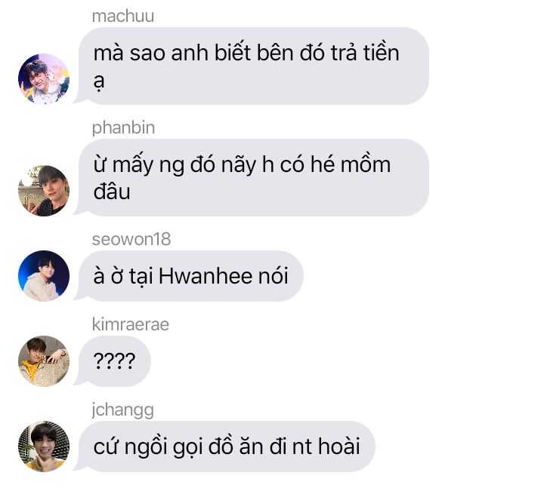The height and width of the screenshot is (491, 544).
Task: Open jchangg's profile photo
Action: [x=44, y=447]
